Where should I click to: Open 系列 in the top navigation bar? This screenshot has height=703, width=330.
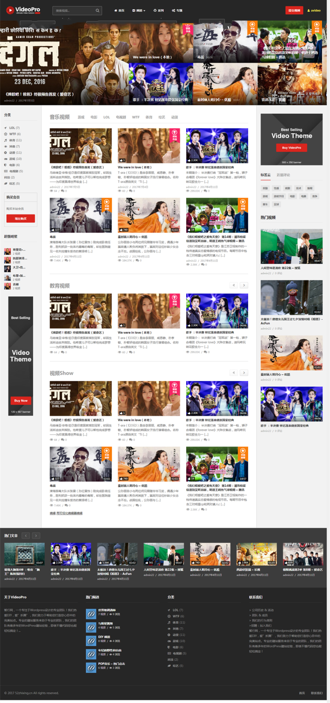tap(158, 10)
